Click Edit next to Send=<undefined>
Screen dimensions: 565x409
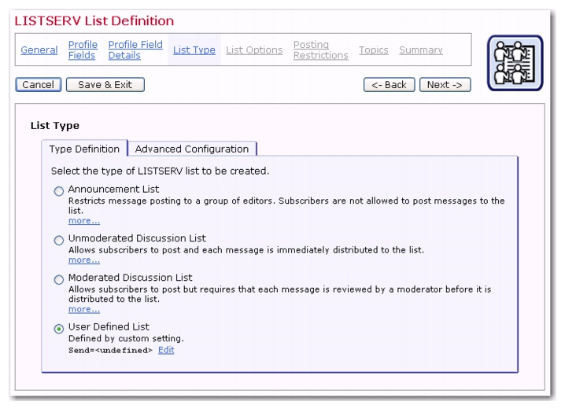click(166, 349)
